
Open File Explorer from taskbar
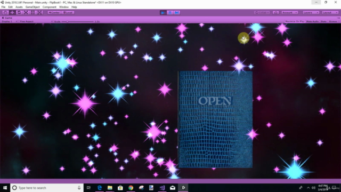click(x=110, y=188)
